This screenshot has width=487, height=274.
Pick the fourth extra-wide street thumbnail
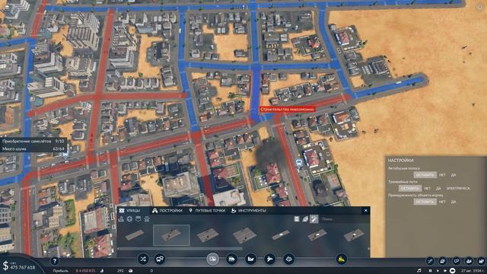coord(244,235)
